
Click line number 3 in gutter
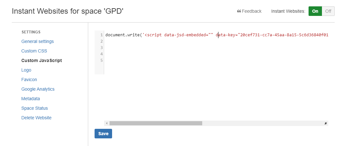[102, 47]
